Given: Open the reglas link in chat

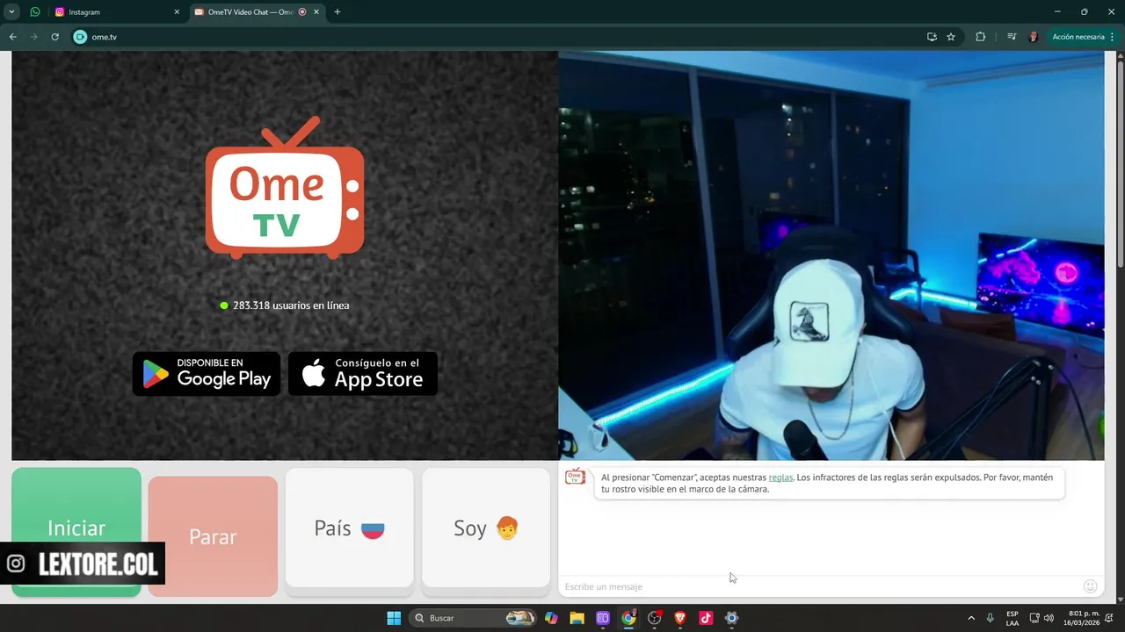Looking at the screenshot, I should click(x=780, y=478).
